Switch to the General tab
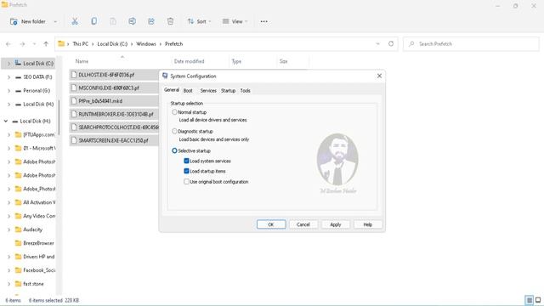The height and width of the screenshot is (306, 544). pos(172,90)
